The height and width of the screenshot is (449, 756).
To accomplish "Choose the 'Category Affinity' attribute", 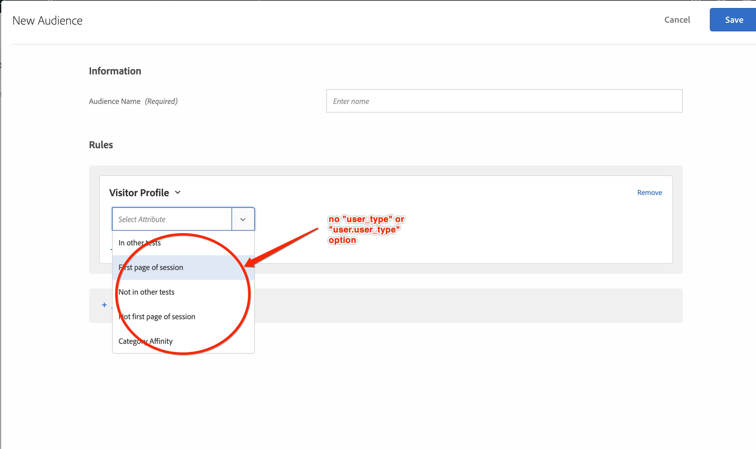I will 146,341.
